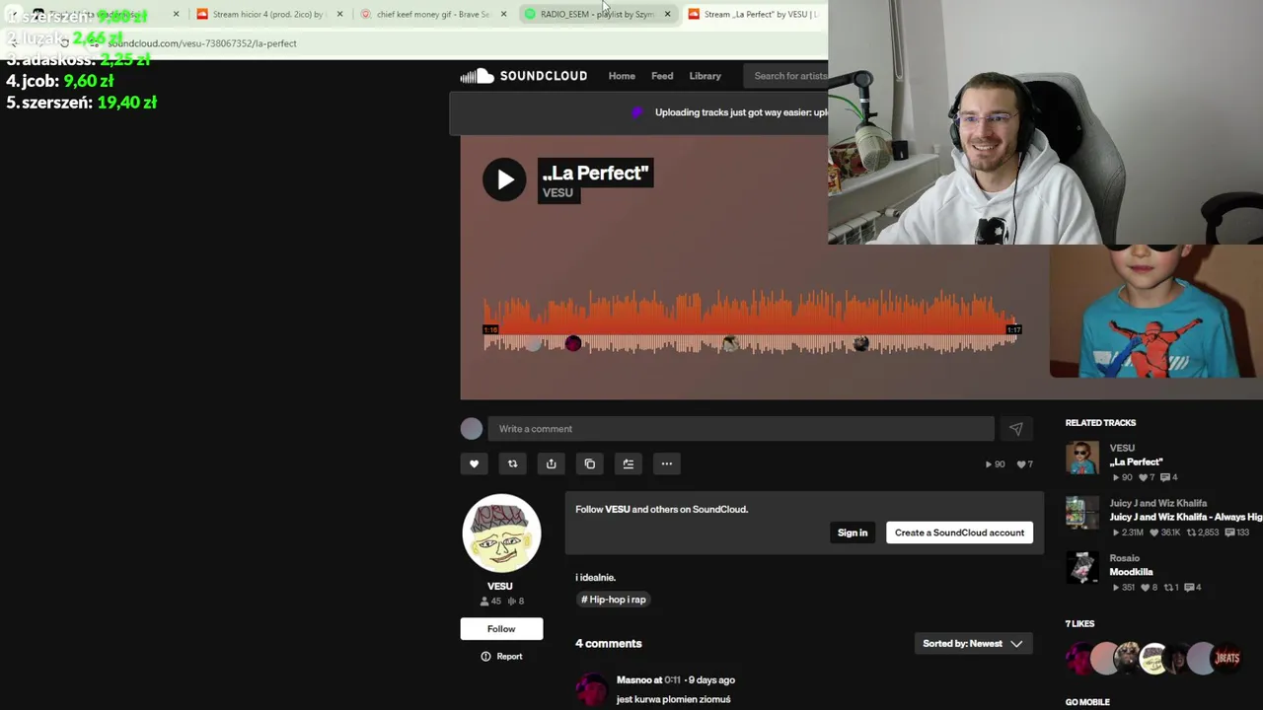Click Masnoo's comment avatar
The image size is (1263, 710).
point(591,690)
